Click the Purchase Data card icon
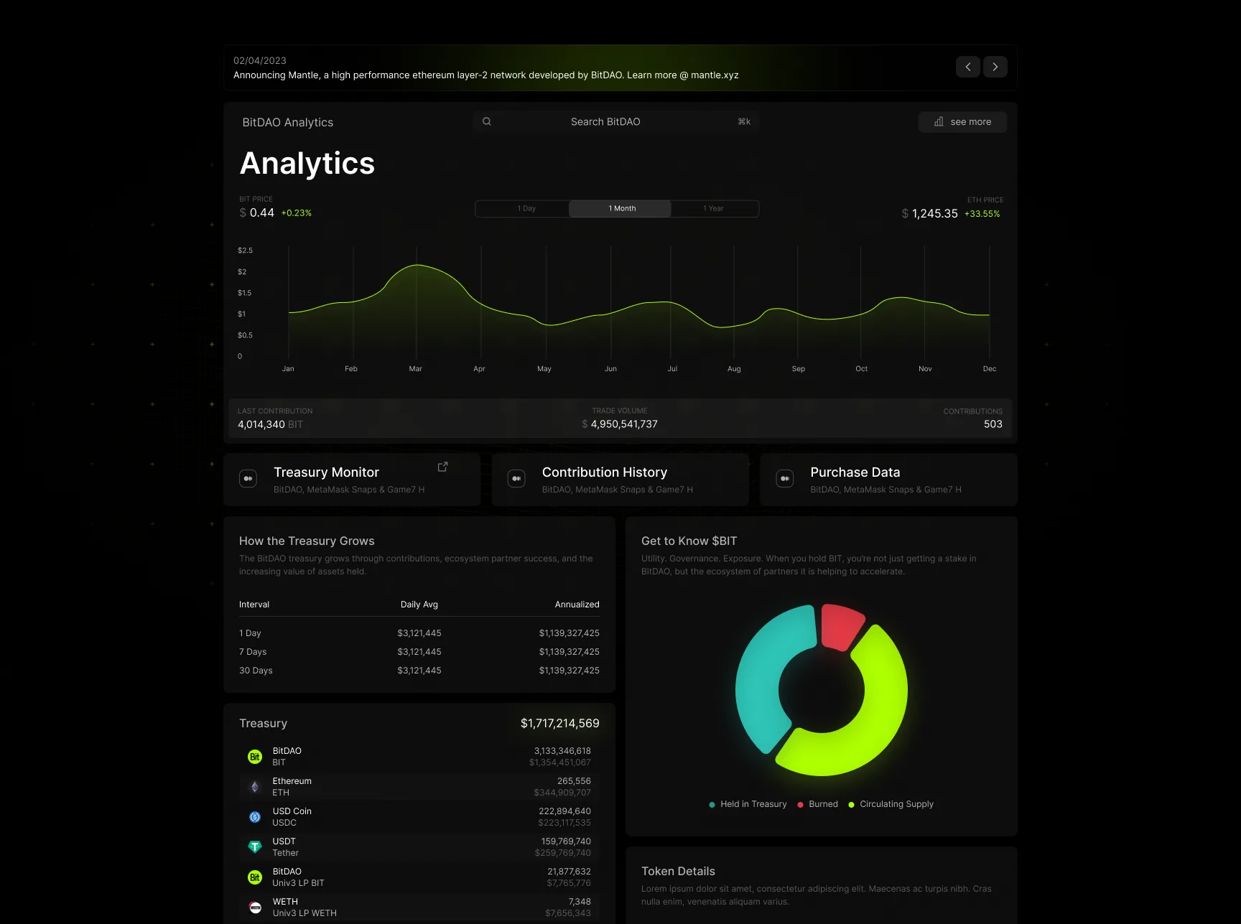 (785, 479)
